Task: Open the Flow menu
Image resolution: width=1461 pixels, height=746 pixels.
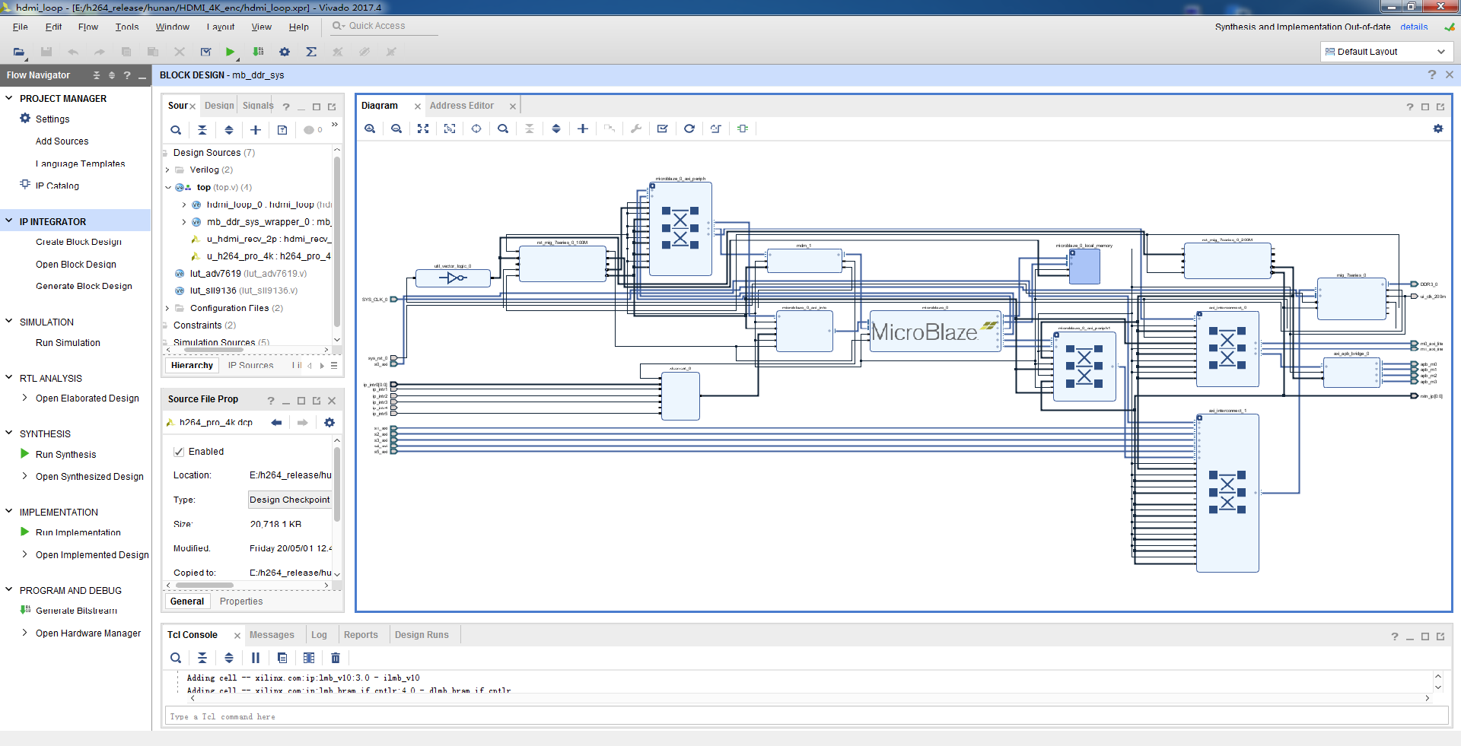Action: click(88, 27)
